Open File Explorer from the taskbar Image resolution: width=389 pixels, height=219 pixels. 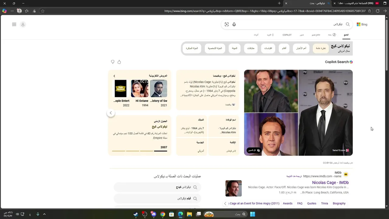189,214
